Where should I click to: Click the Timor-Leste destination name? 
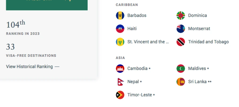(139, 95)
